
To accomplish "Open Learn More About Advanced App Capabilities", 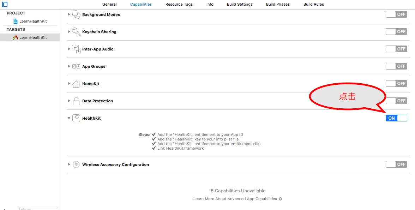I will 235,199.
